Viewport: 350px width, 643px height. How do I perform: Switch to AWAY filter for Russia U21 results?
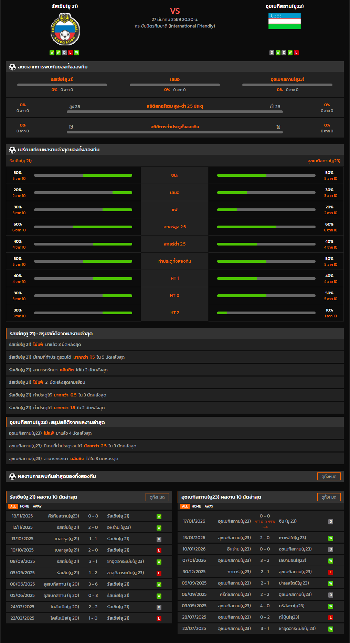coord(37,506)
